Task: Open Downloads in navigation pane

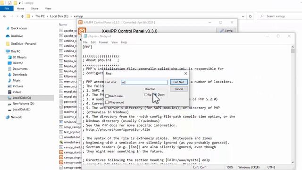Action: 20,75
